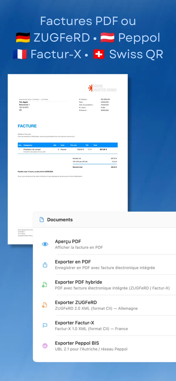
Task: Click the share icon beside Exporter en PDF
Action: 45,264
